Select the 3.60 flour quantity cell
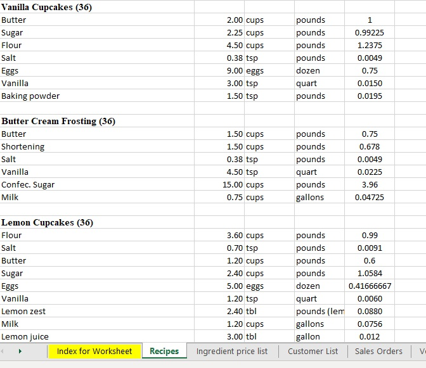 click(x=219, y=235)
